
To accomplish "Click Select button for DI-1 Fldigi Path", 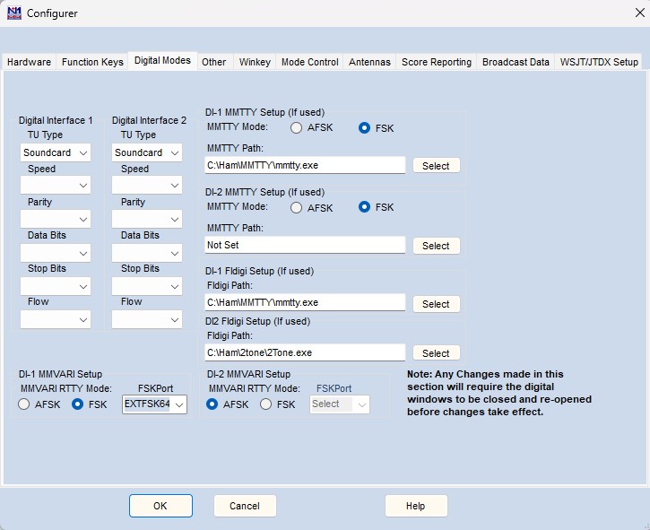I will [436, 304].
